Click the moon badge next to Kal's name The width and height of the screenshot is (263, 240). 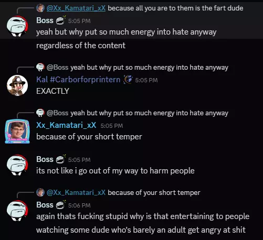pyautogui.click(x=128, y=80)
